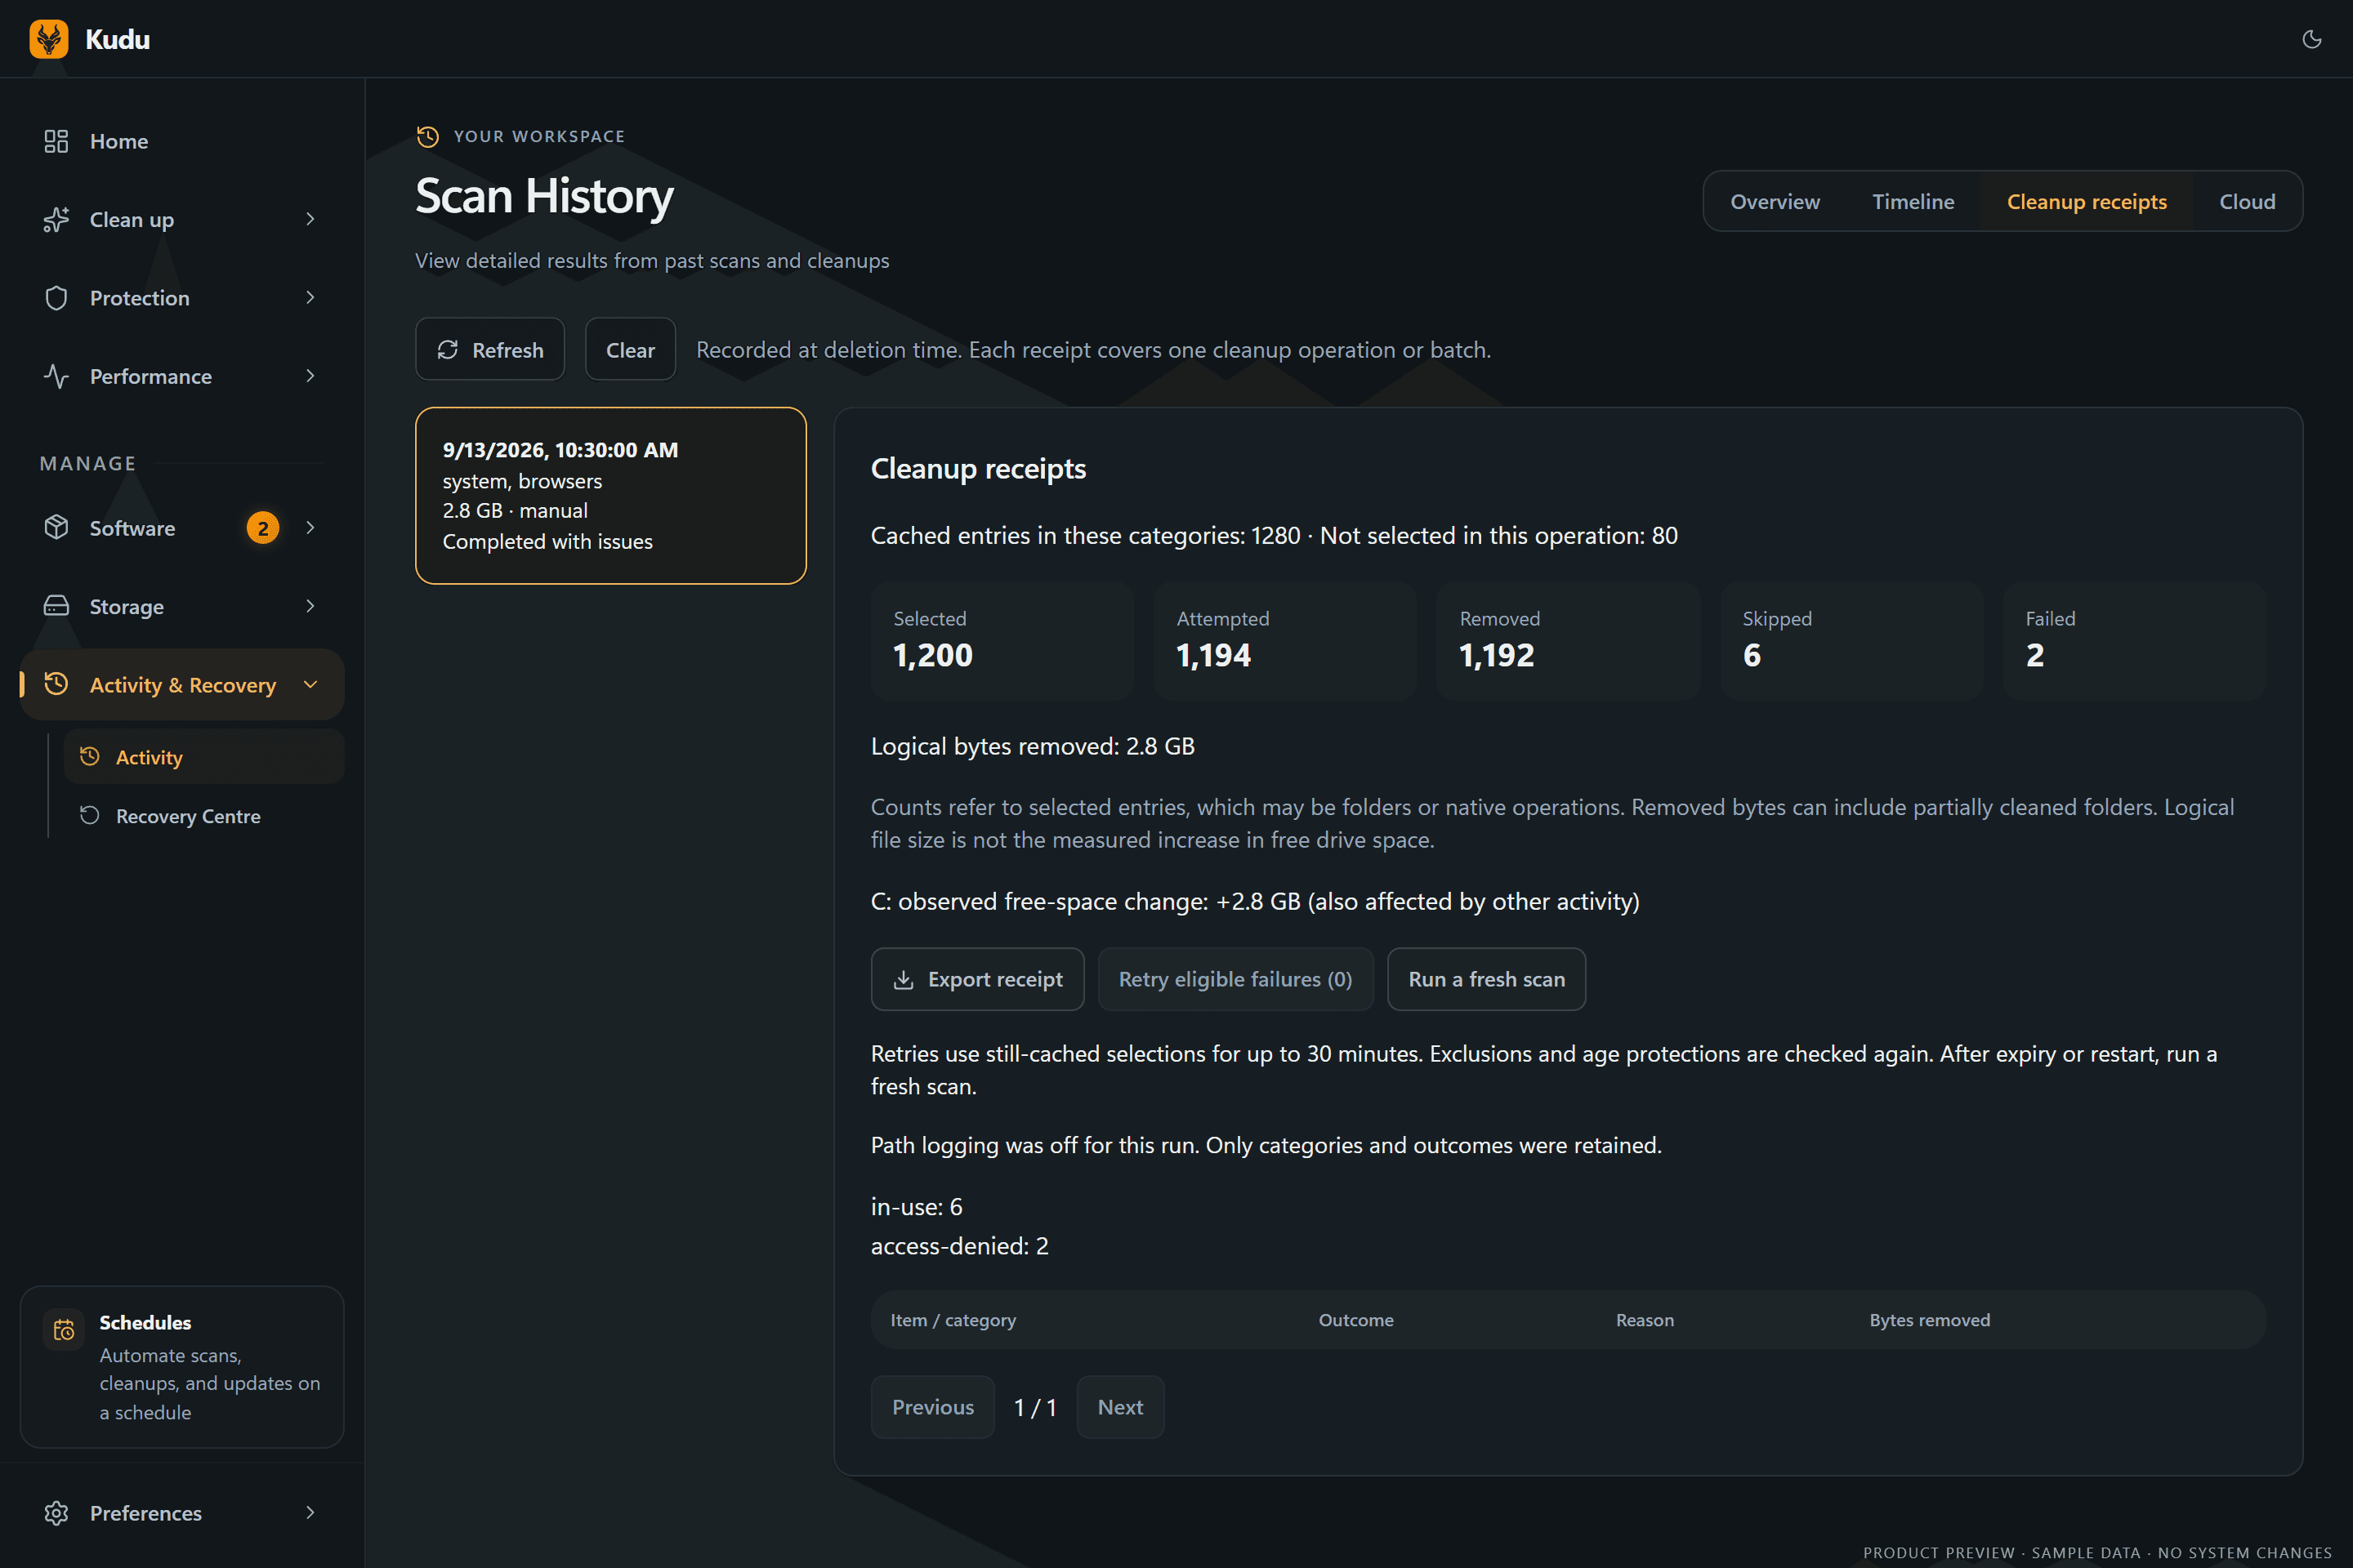Click the Activity history icon in submenu
The height and width of the screenshot is (1568, 2353).
click(90, 757)
